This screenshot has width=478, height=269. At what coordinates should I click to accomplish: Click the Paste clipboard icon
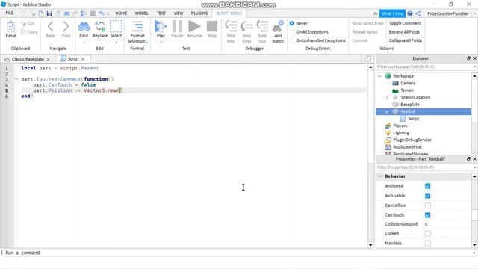pyautogui.click(x=10, y=27)
